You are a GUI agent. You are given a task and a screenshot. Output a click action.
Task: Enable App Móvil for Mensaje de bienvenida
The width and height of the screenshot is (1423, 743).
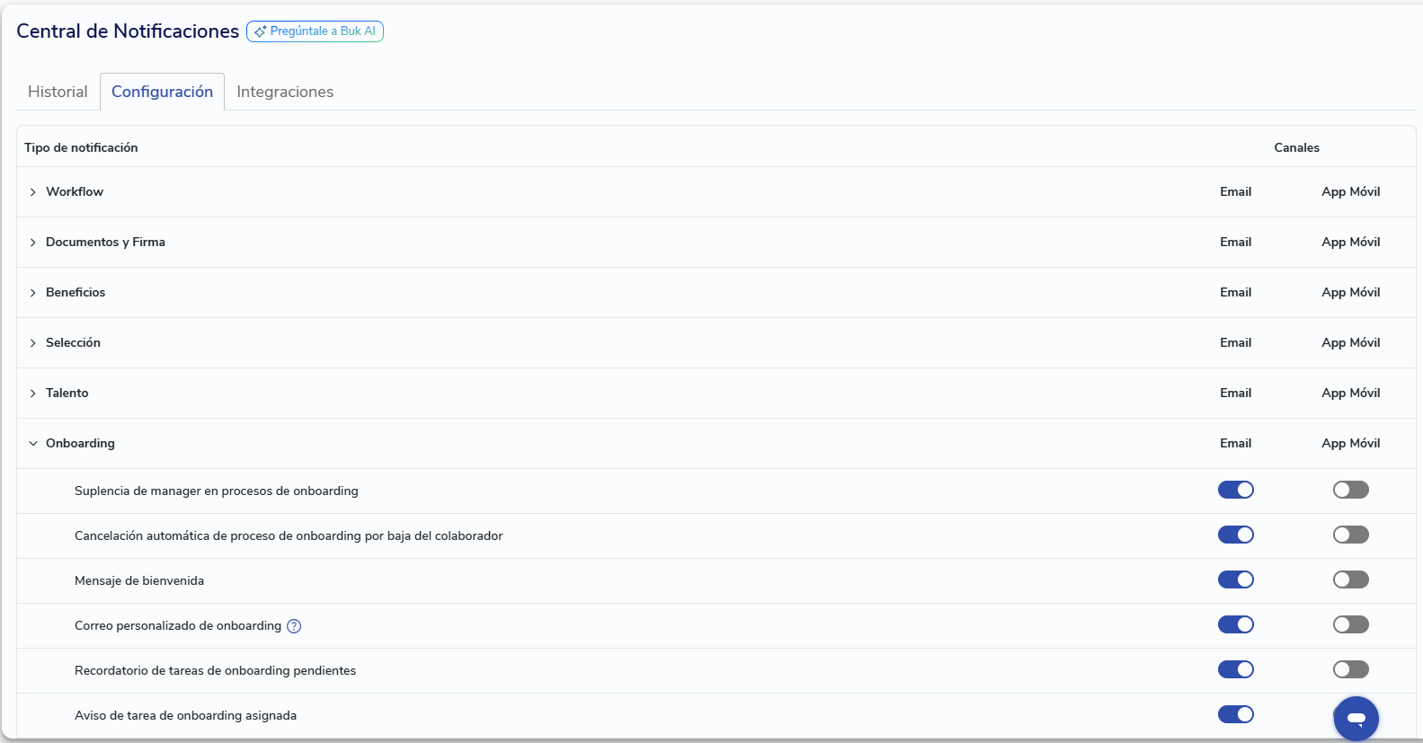1350,579
